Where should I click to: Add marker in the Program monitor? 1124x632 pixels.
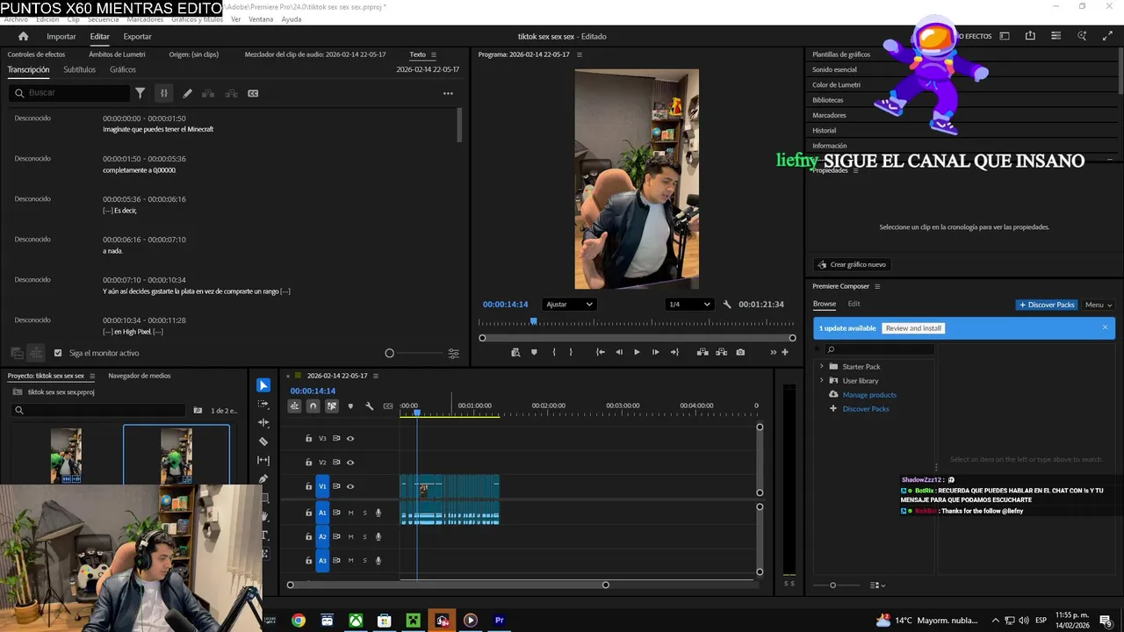pyautogui.click(x=534, y=352)
